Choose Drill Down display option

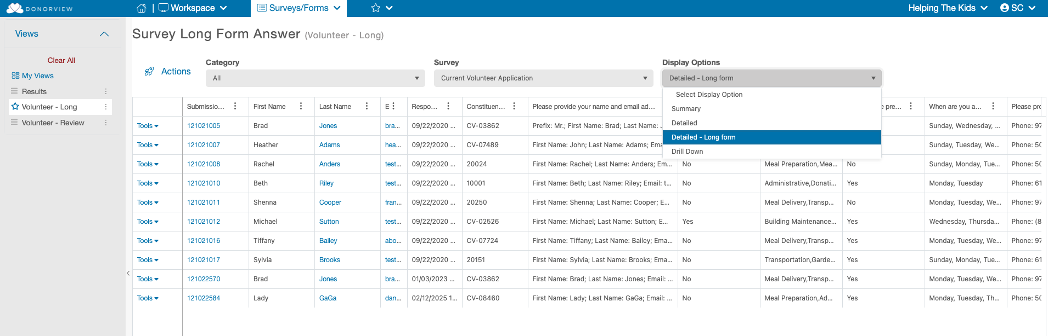pyautogui.click(x=772, y=152)
